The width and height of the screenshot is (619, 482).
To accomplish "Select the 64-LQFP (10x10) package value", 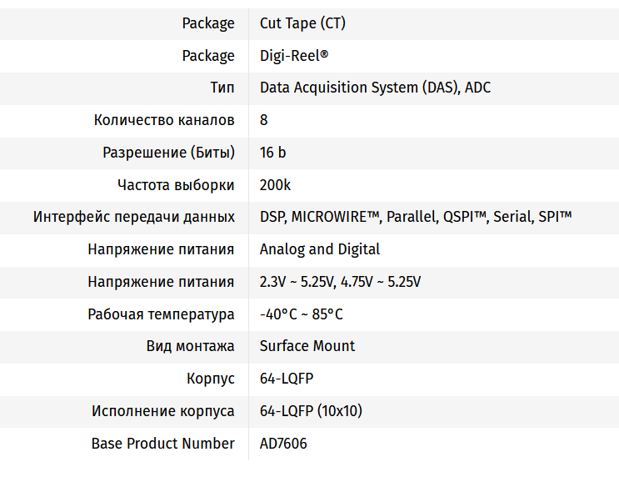I will click(x=311, y=411).
